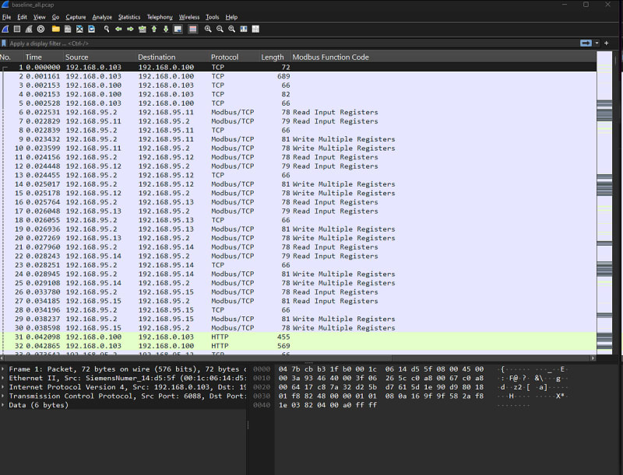Click the stop capture square icon
The width and height of the screenshot is (623, 475).
17,29
